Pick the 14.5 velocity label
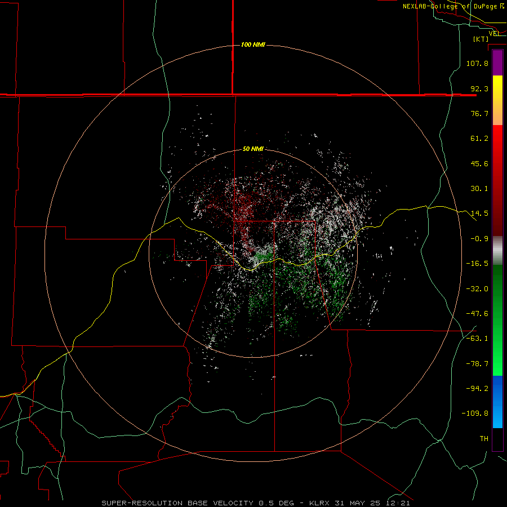The width and height of the screenshot is (507, 507). click(479, 214)
